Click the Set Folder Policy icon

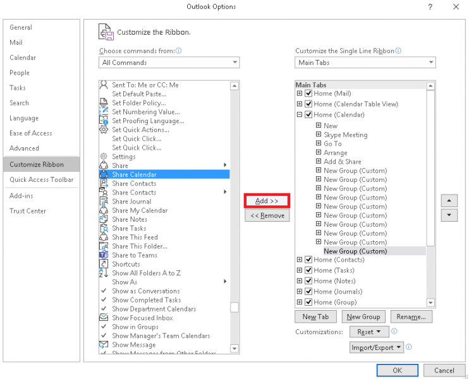pos(104,103)
